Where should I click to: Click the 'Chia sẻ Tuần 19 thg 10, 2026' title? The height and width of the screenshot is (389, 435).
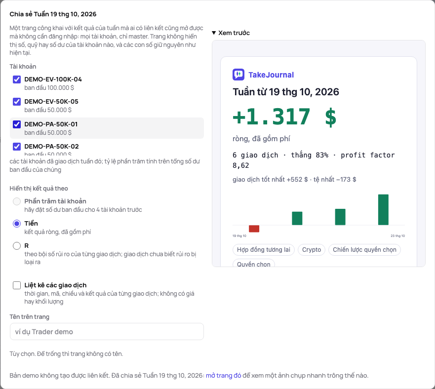click(x=53, y=14)
